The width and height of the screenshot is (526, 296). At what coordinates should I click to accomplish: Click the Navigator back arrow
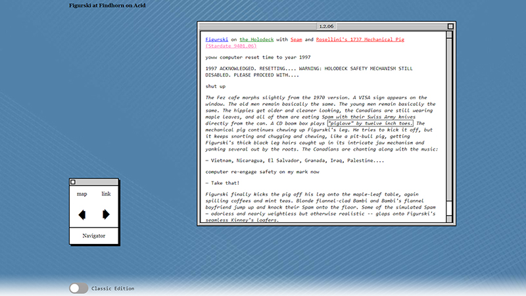(82, 214)
